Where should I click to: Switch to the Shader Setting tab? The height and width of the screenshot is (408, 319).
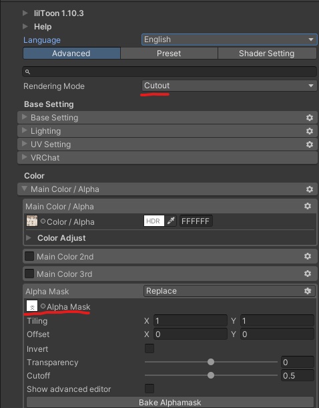click(267, 54)
